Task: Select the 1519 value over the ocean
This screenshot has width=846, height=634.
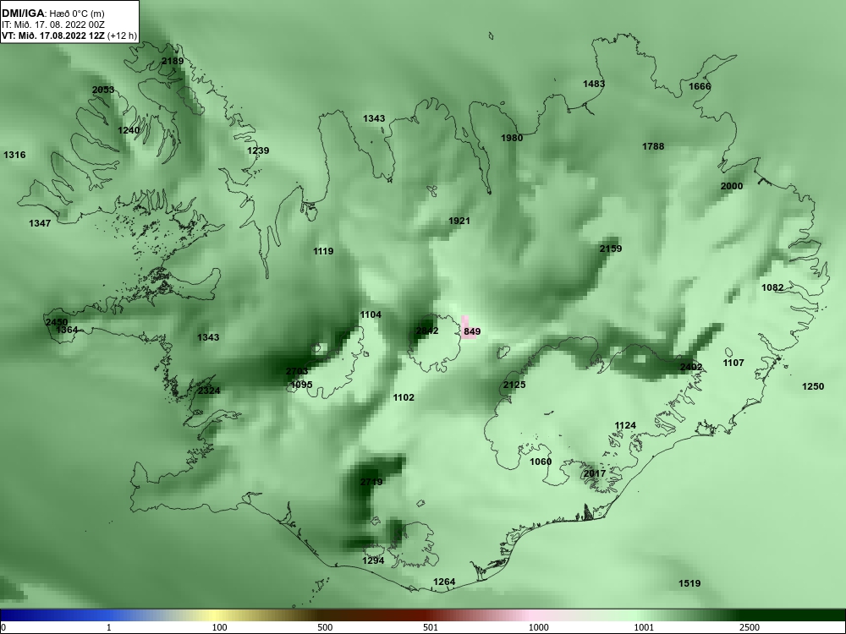Action: [x=689, y=583]
